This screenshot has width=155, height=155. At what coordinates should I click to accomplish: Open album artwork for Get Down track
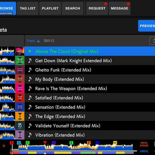pyautogui.click(x=20, y=60)
